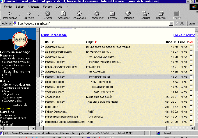Screen dimensions: 198x138
Task: Click the OK go button
Action: pos(180,23)
